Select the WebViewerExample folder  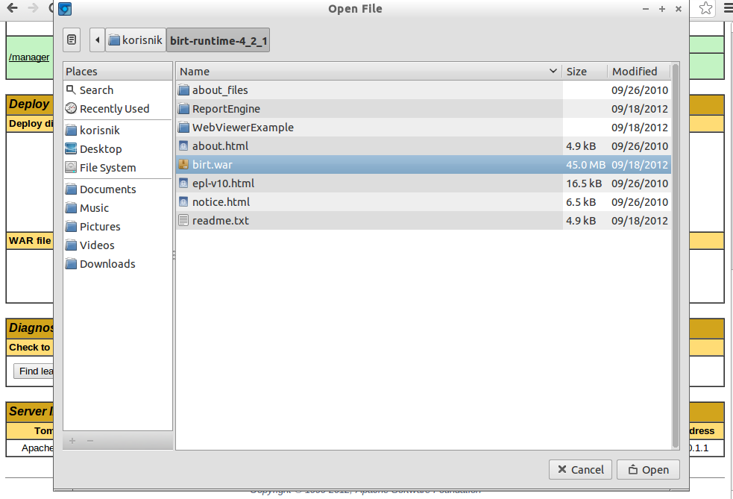click(424, 128)
